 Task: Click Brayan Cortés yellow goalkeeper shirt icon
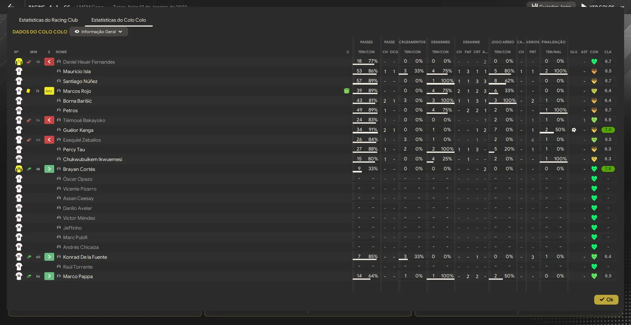(x=19, y=169)
